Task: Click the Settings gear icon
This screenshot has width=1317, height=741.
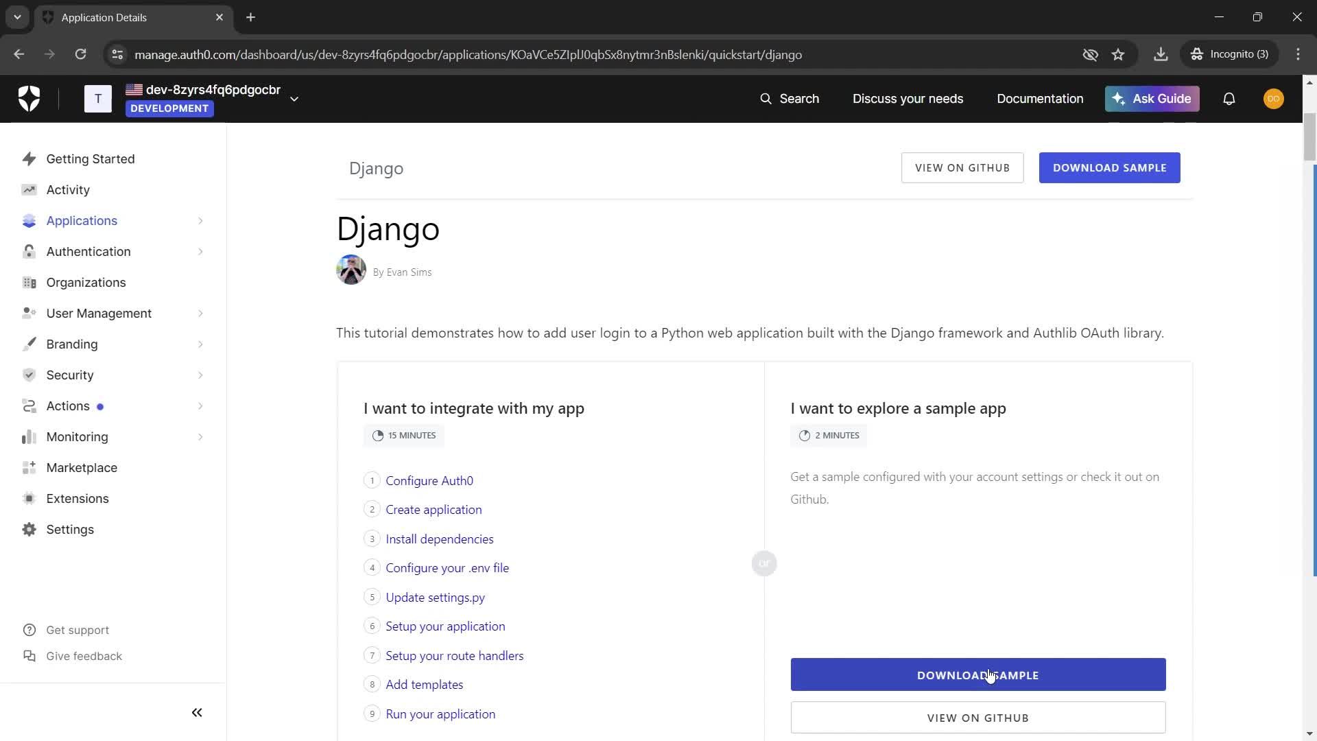Action: [29, 530]
